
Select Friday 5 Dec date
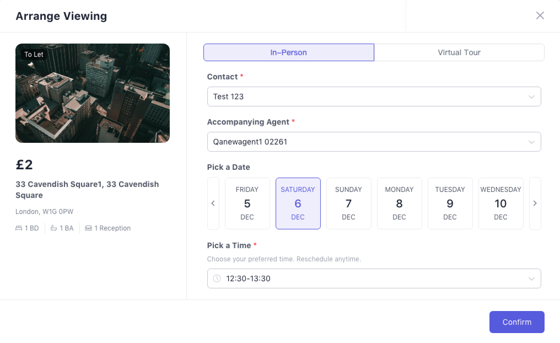pyautogui.click(x=247, y=203)
